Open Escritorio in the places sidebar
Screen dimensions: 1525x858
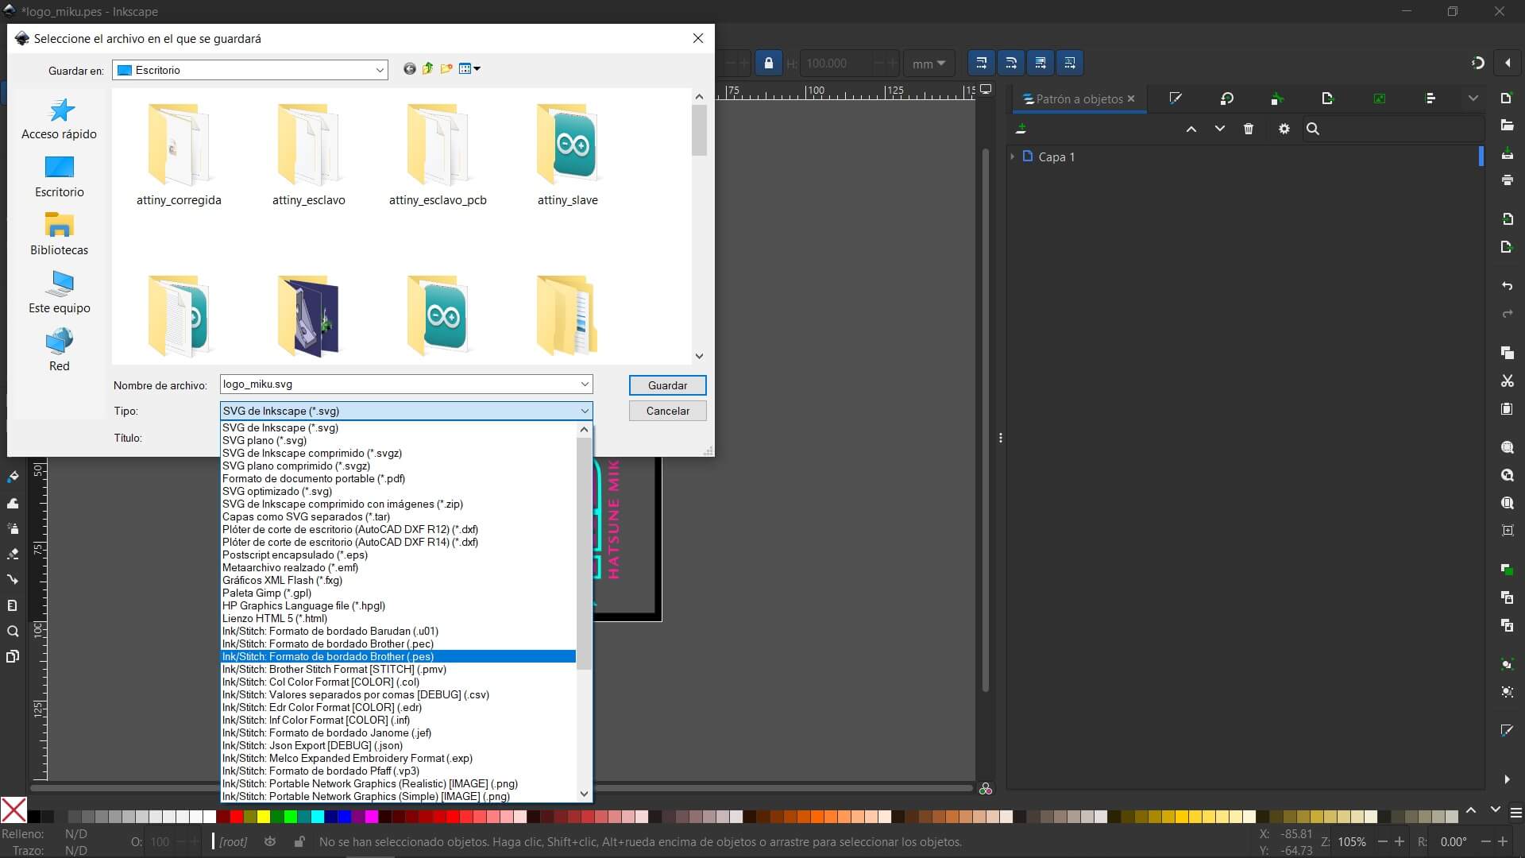pos(60,177)
